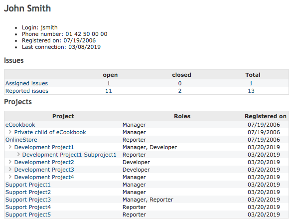View the 11 open reported issues

(109, 91)
